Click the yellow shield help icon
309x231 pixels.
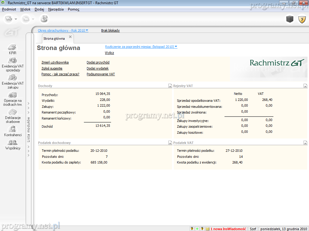click(302, 19)
